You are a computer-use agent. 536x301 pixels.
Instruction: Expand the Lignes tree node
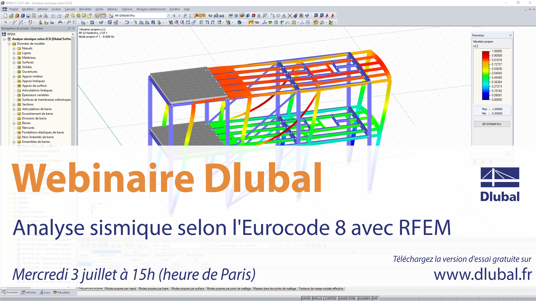pyautogui.click(x=14, y=53)
